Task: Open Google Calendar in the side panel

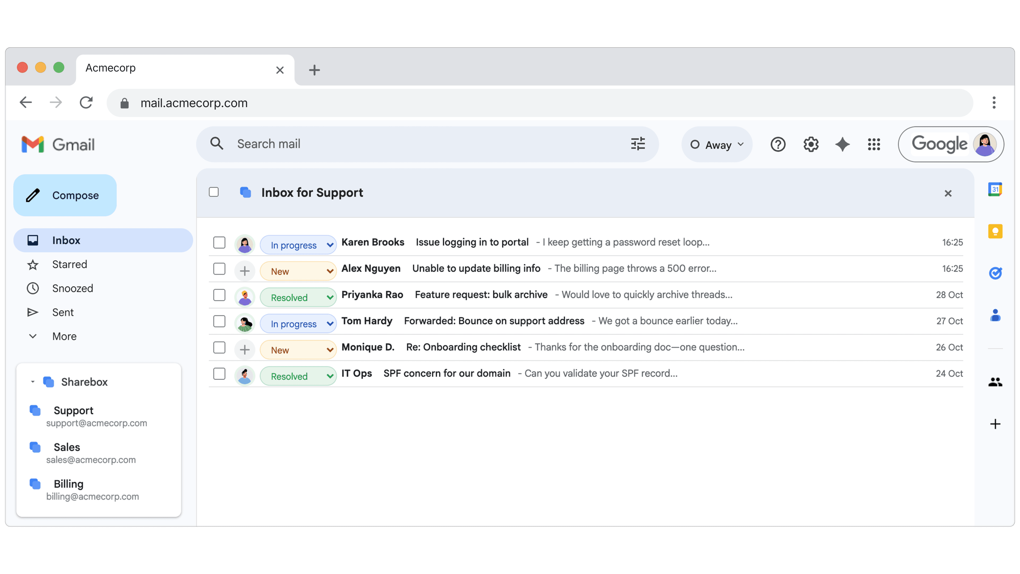Action: 995,189
